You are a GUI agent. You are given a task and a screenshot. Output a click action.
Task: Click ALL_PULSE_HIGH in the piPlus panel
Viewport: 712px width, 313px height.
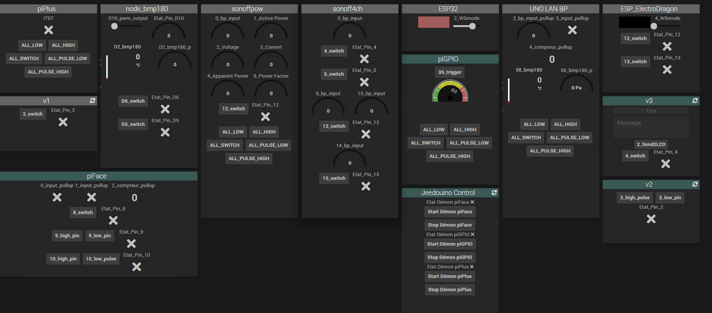(x=49, y=72)
